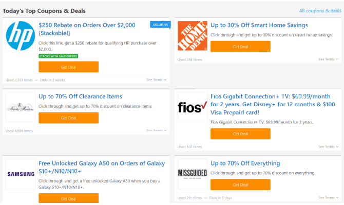Screen dimensions: 344x205
Task: Get Deal for Smart Home Savings
Action: click(240, 47)
